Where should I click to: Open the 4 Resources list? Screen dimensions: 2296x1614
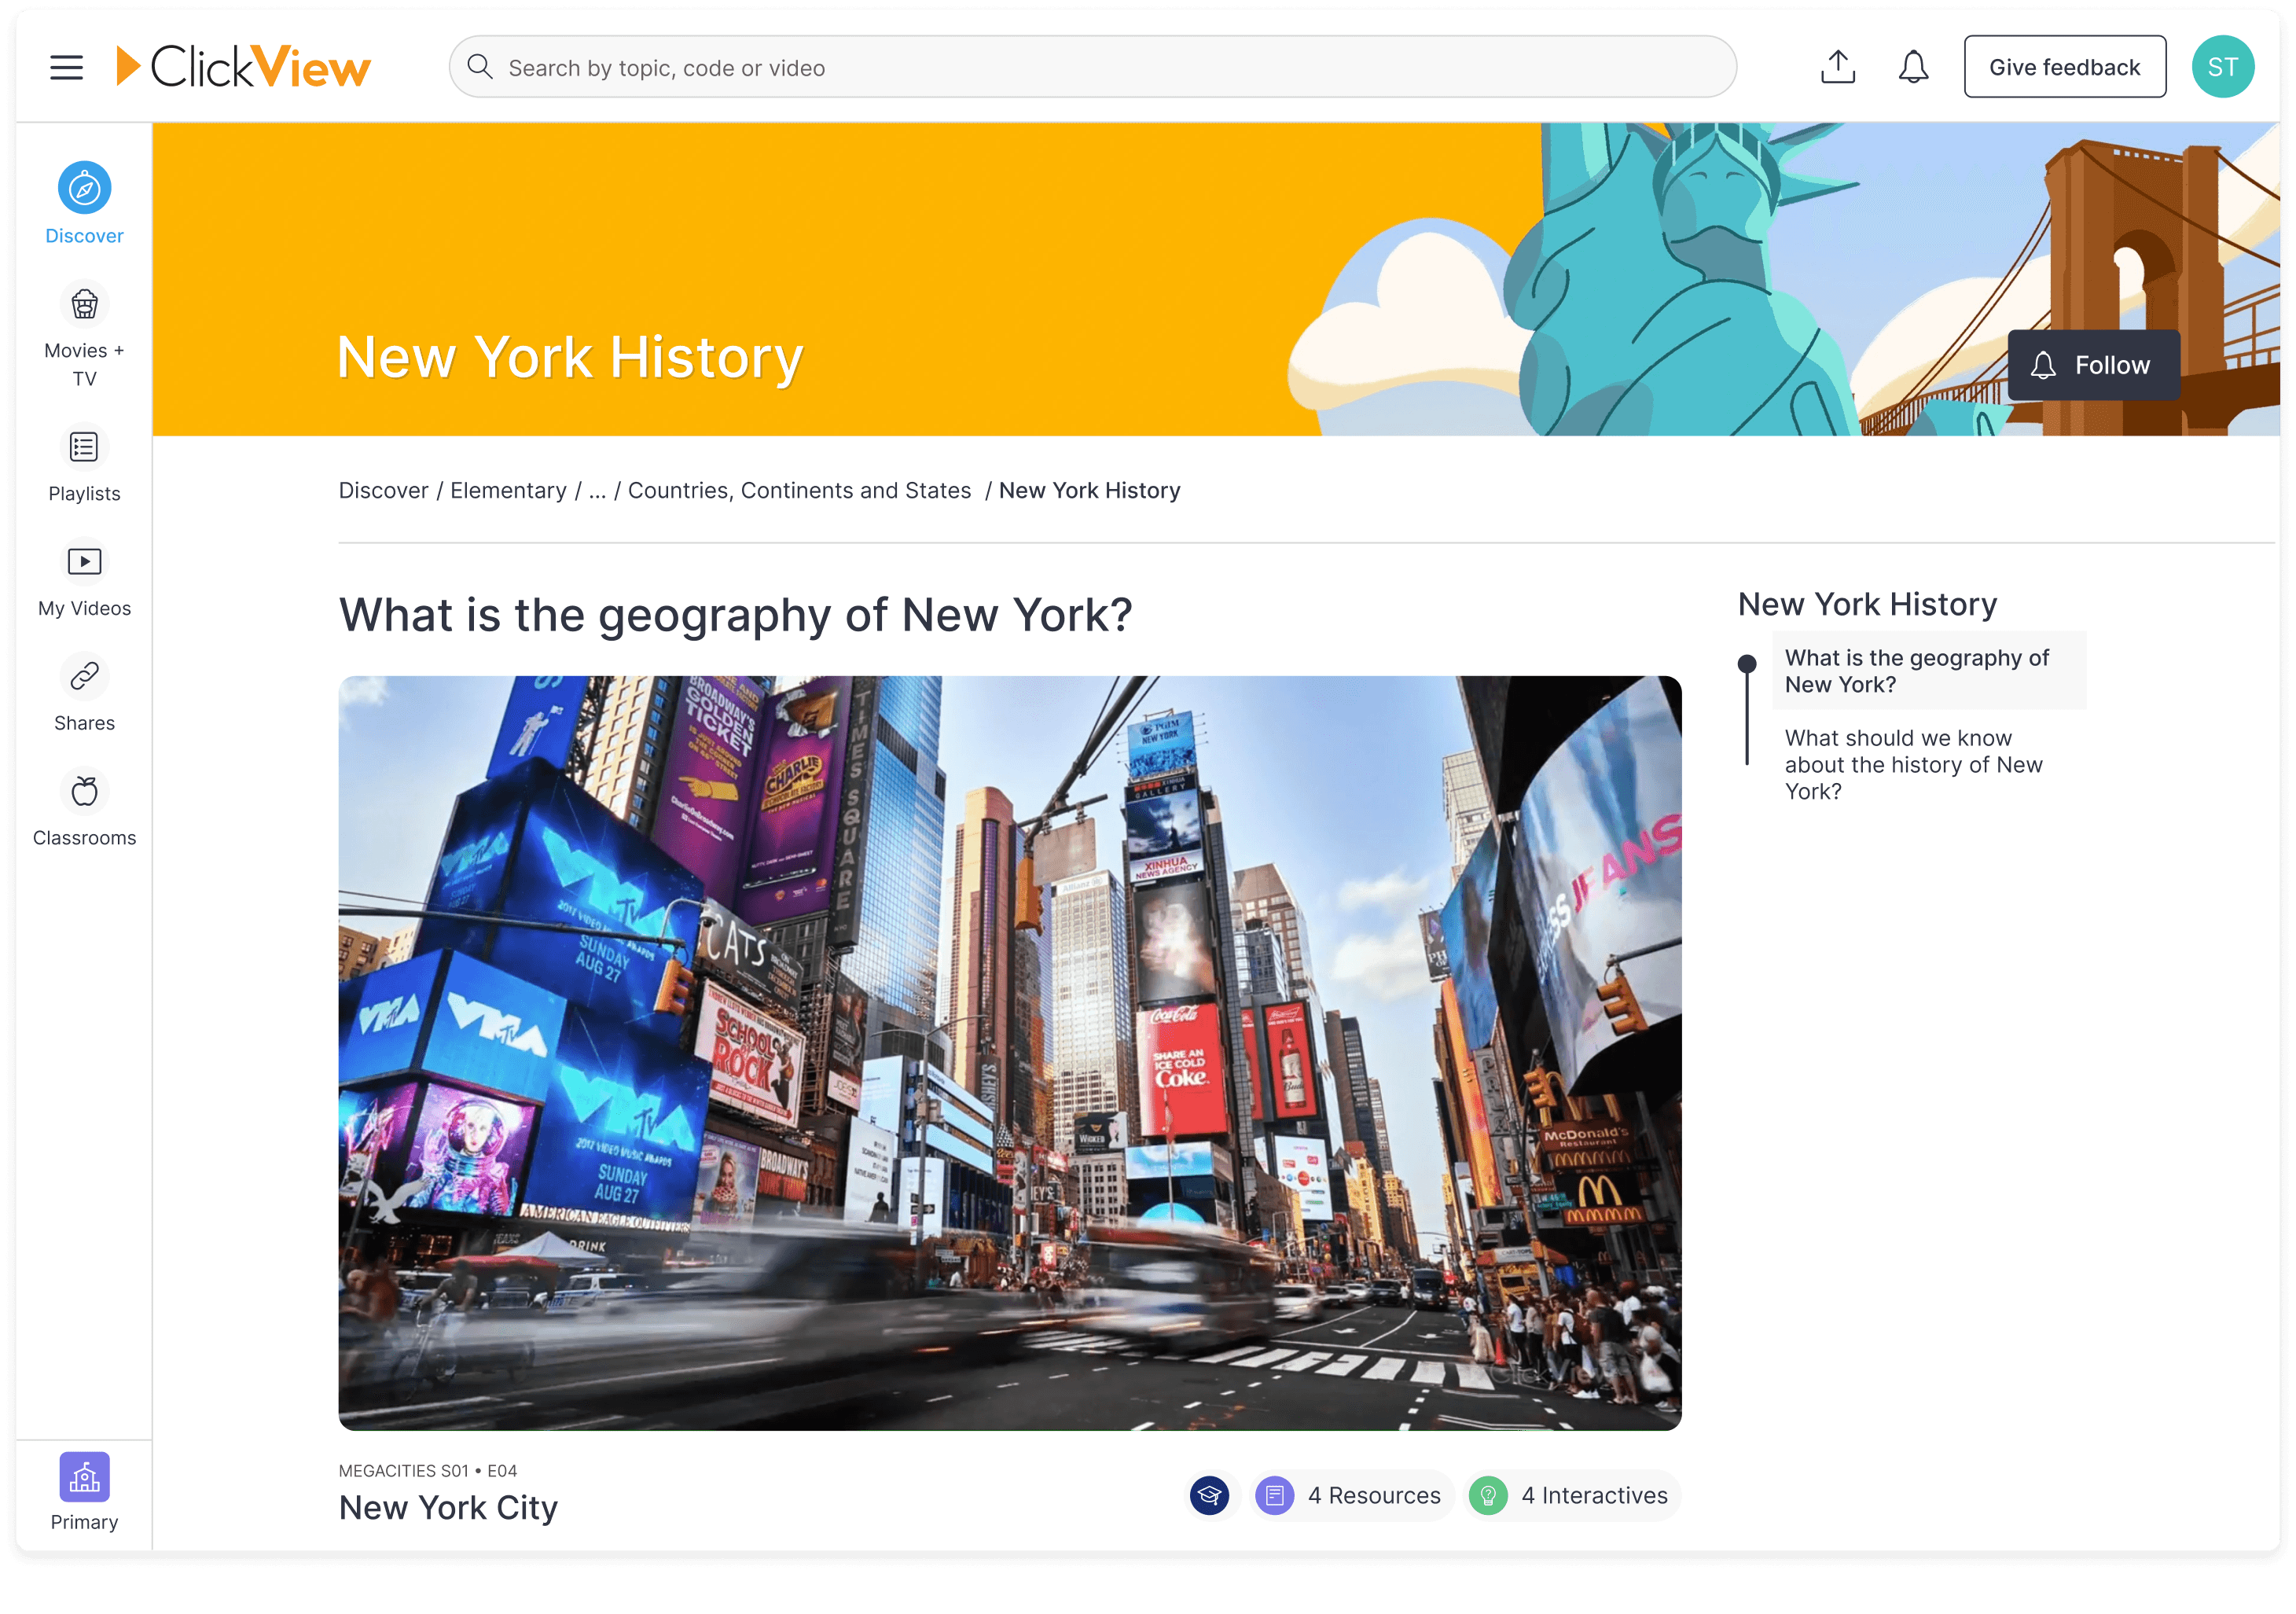tap(1351, 1495)
